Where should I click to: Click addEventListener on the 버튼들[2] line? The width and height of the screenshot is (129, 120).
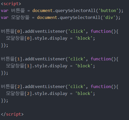[x=45, y=86]
